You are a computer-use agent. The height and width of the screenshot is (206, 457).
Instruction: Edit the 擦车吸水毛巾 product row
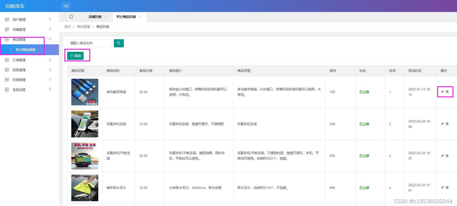[x=442, y=187]
